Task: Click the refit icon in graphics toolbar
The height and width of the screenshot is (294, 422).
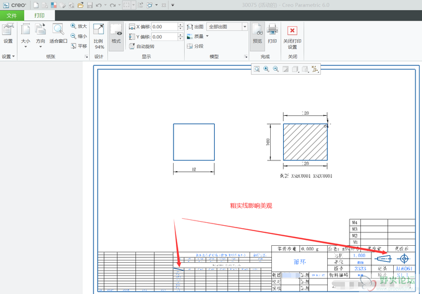Action: click(x=257, y=69)
